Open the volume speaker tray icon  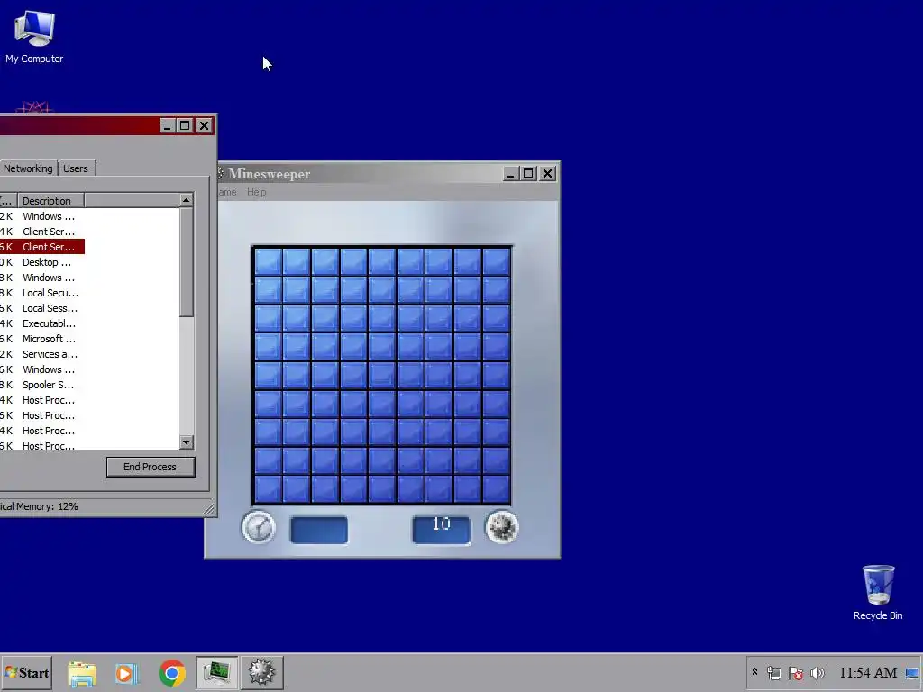click(818, 673)
